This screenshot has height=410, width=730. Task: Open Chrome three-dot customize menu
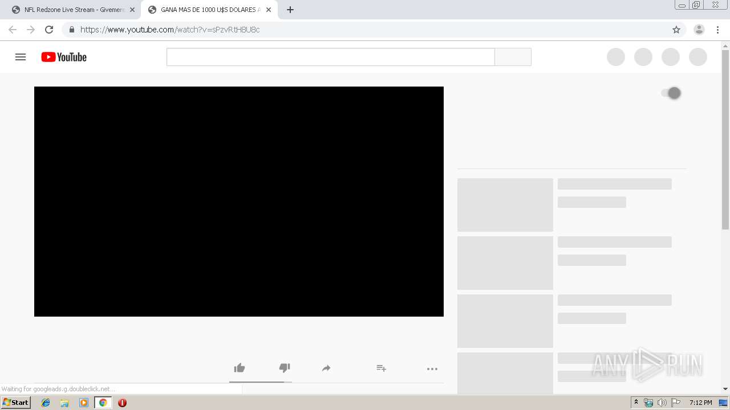[718, 30]
